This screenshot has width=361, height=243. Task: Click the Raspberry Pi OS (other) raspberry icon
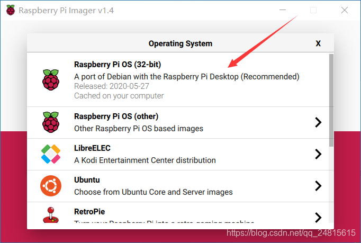pyautogui.click(x=51, y=122)
